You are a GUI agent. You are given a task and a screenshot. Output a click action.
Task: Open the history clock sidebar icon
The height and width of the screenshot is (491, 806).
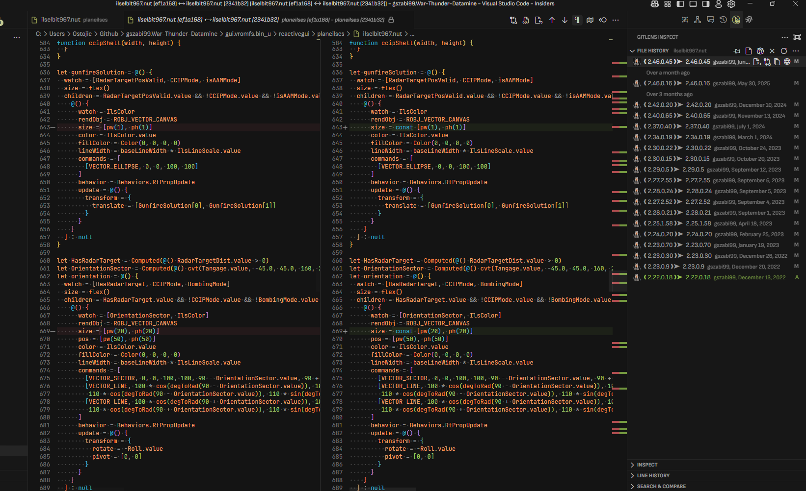(x=723, y=20)
